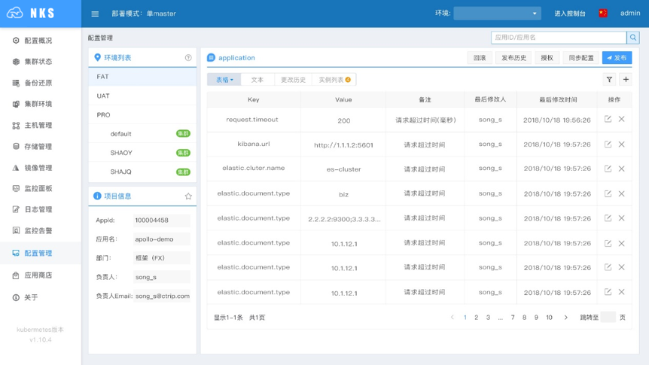
Task: Select the SHAOY cluster
Action: point(142,153)
